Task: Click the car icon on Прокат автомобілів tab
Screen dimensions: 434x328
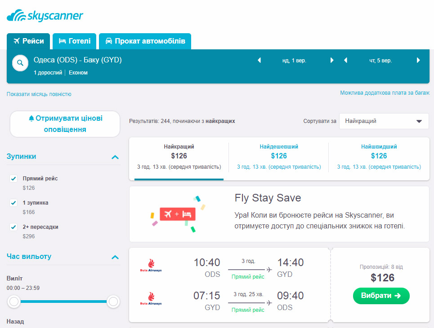Action: tap(109, 41)
